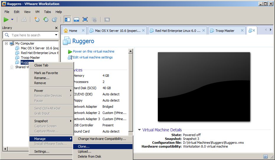Choose Delete from Disk menu entry
Image resolution: width=275 pixels, height=160 pixels.
pyautogui.click(x=89, y=156)
